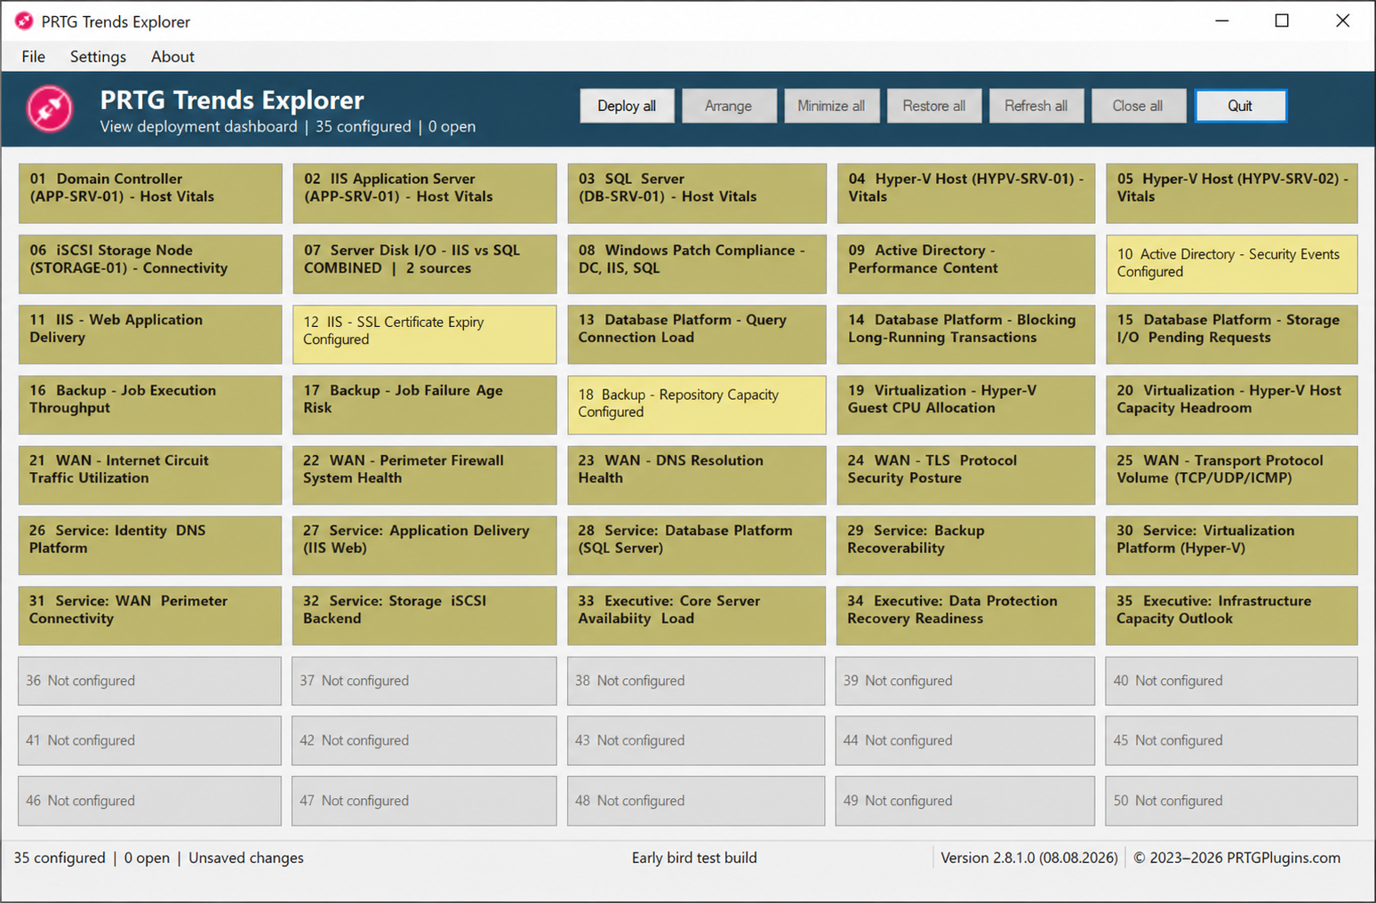Open tile 23 WAN DNS Resolution Health
This screenshot has height=903, width=1376.
(696, 475)
